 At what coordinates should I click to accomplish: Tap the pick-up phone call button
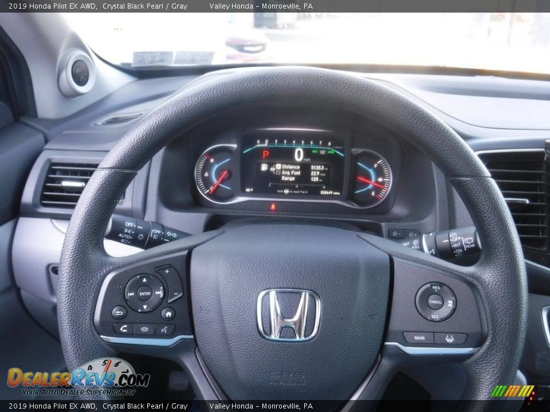click(x=124, y=328)
